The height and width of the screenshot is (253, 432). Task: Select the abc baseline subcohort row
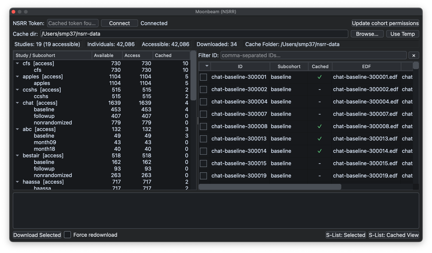coord(102,136)
